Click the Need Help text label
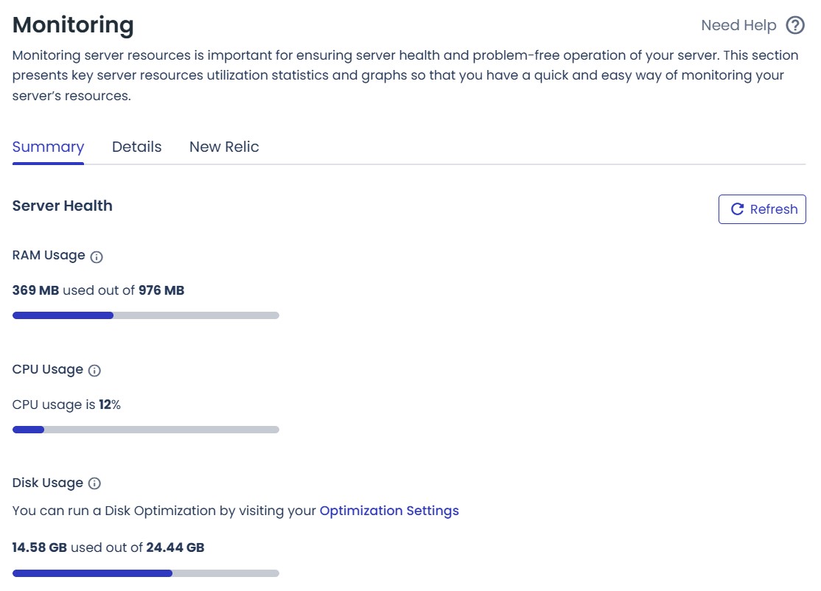The width and height of the screenshot is (821, 591). point(739,25)
